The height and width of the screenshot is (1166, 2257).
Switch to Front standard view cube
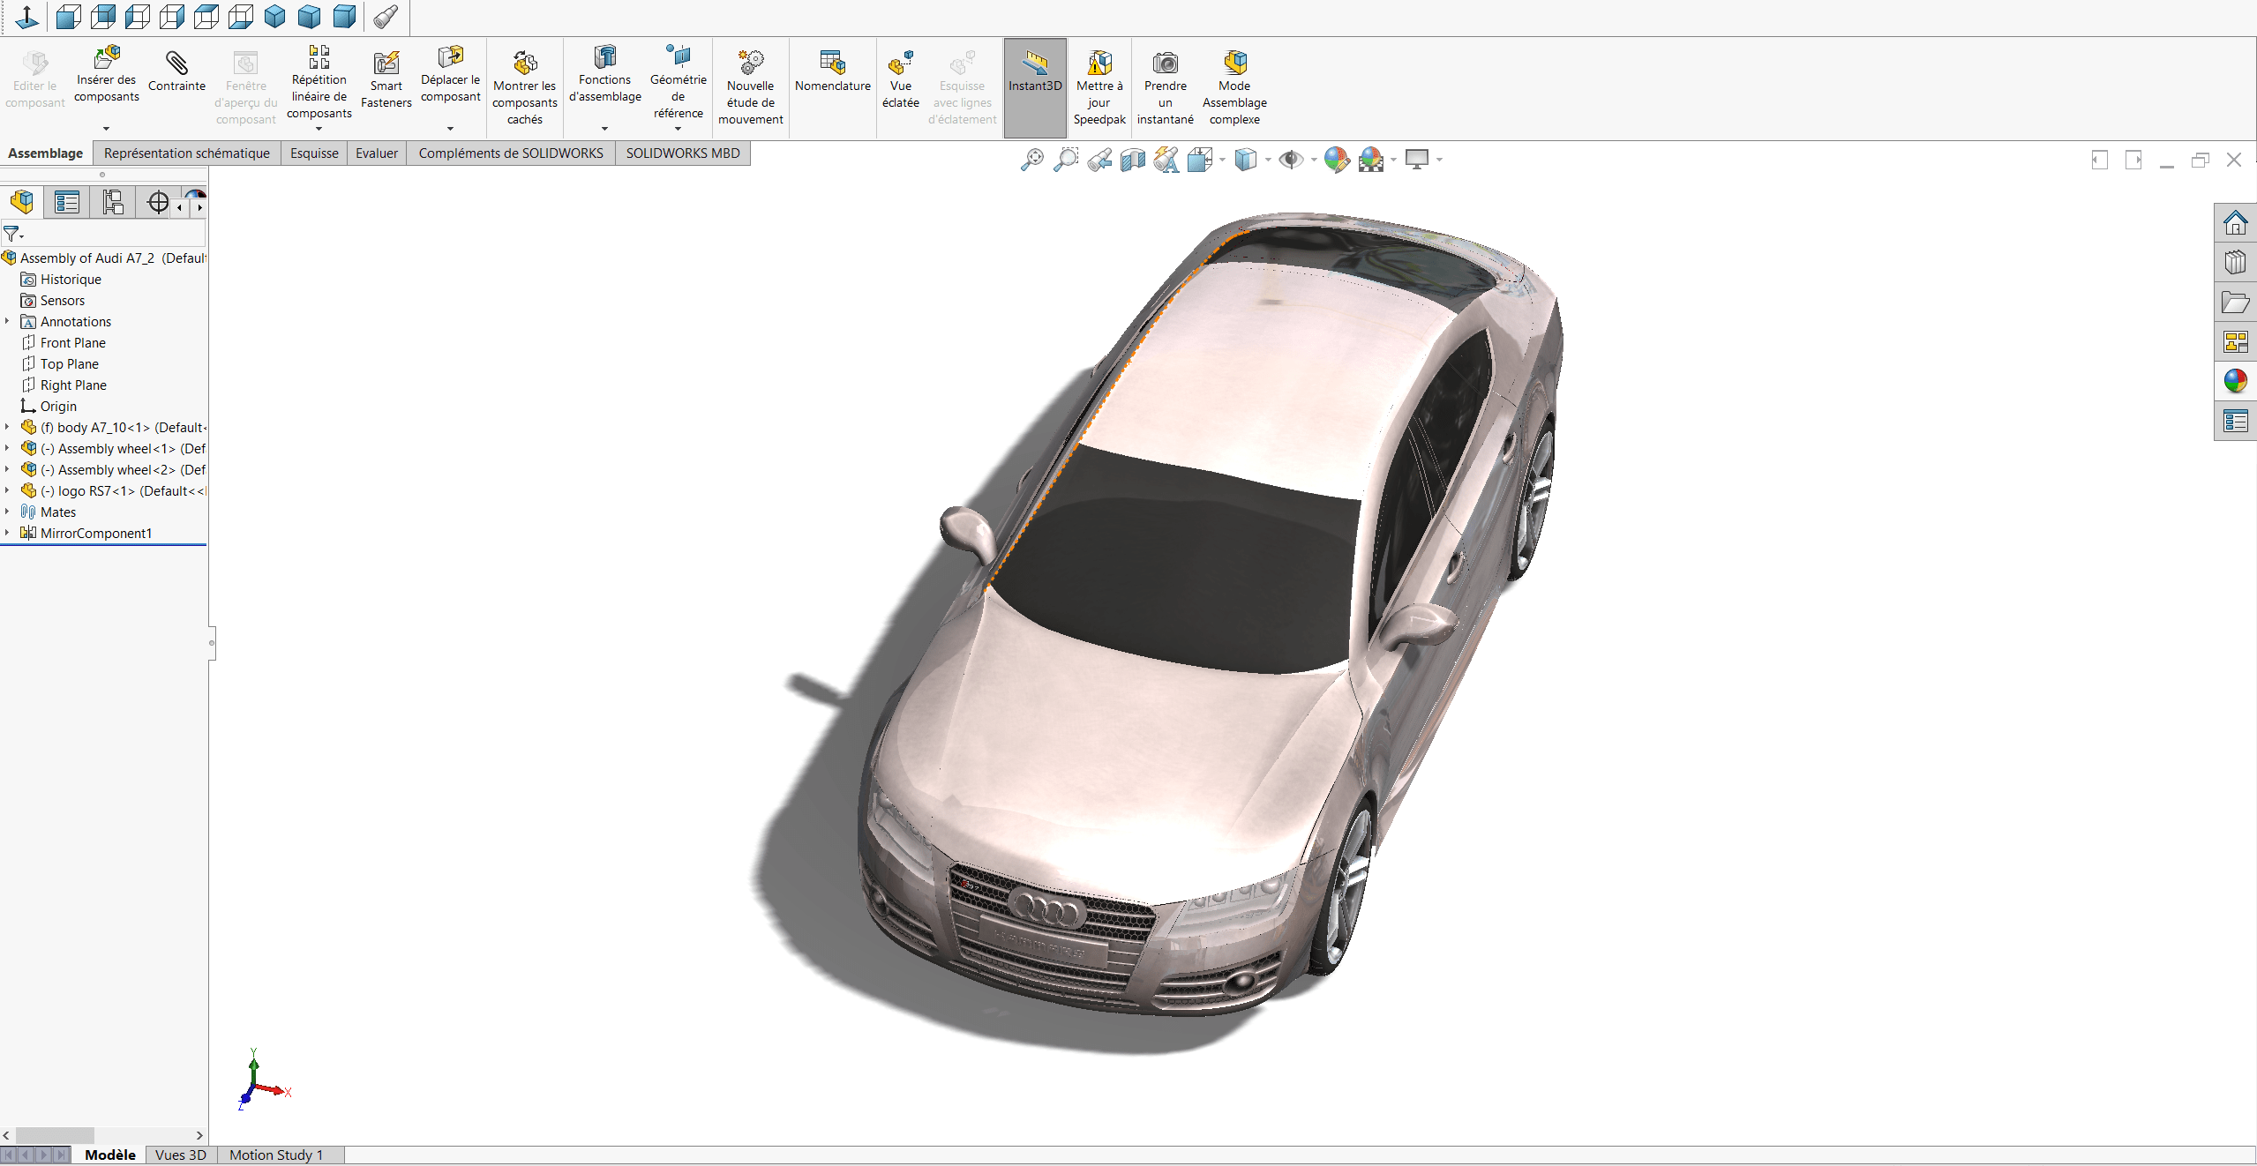click(x=68, y=17)
